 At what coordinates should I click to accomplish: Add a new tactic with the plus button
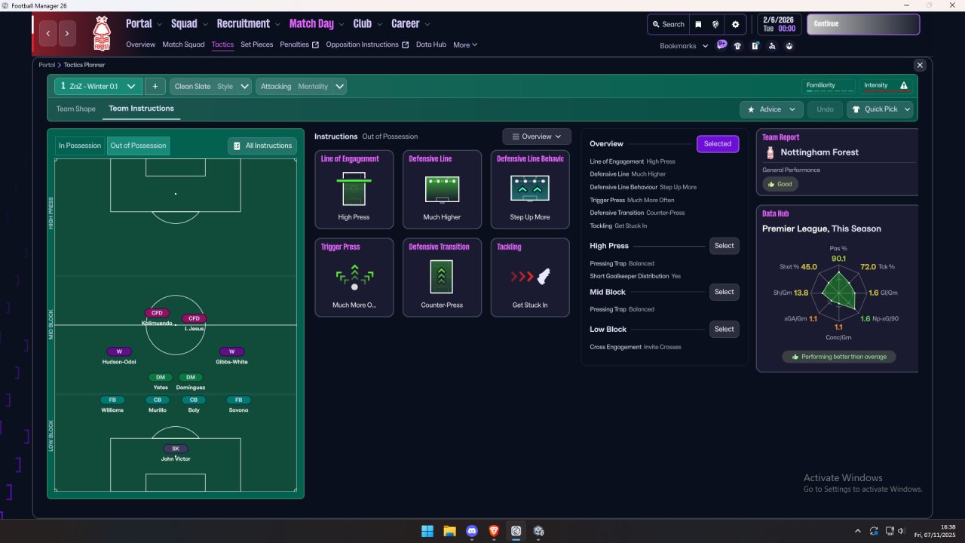(x=155, y=87)
